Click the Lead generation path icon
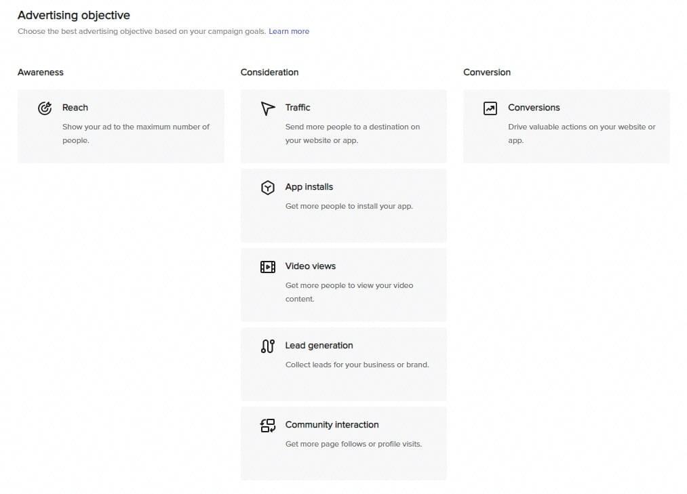 click(268, 346)
